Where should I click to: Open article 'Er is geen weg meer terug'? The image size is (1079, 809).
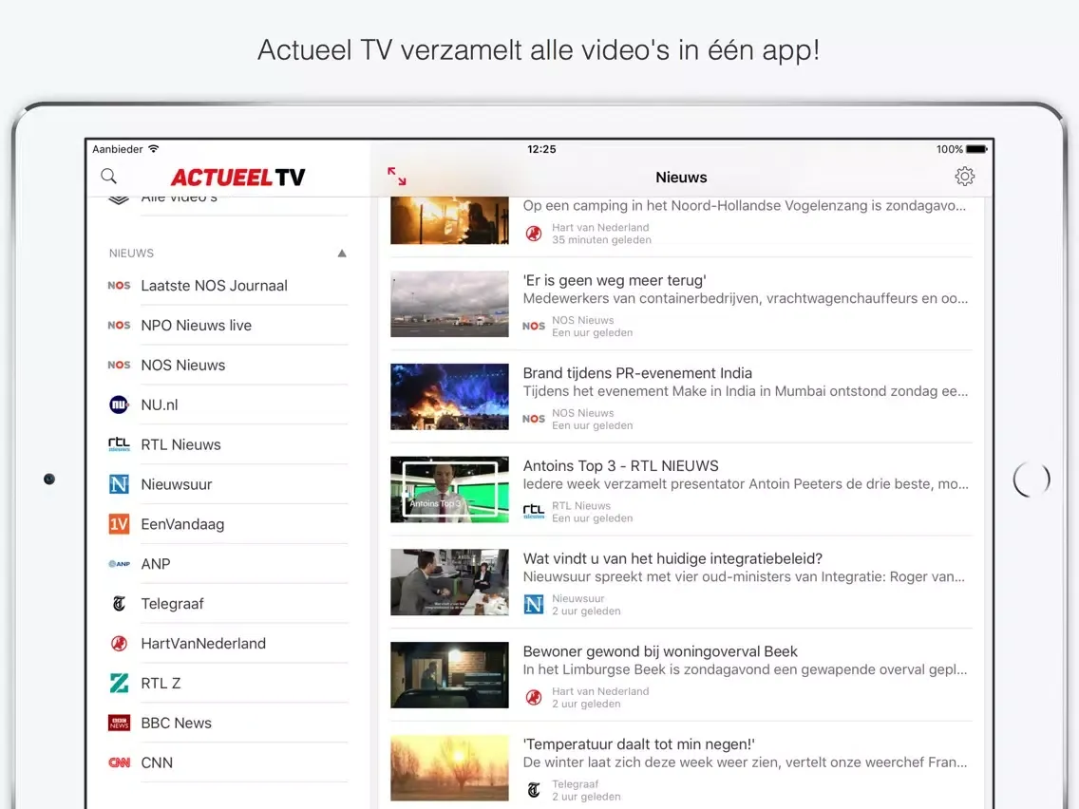pos(615,281)
